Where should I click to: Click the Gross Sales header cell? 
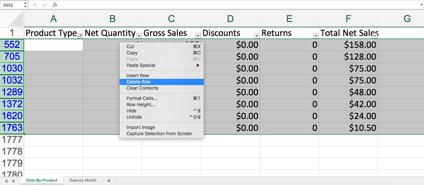(x=171, y=33)
